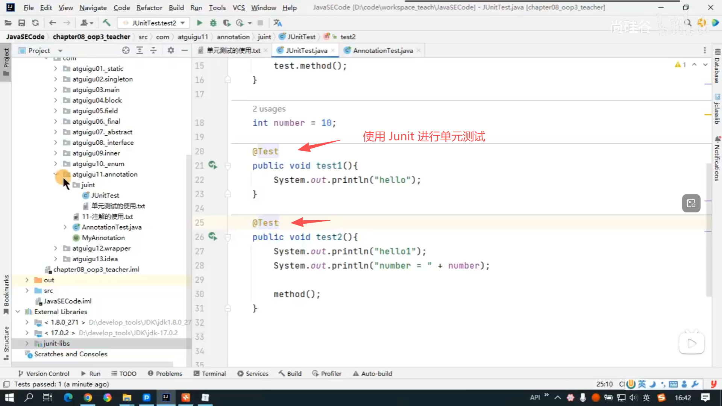Expand the atguigu12.wrapper package

(56, 248)
